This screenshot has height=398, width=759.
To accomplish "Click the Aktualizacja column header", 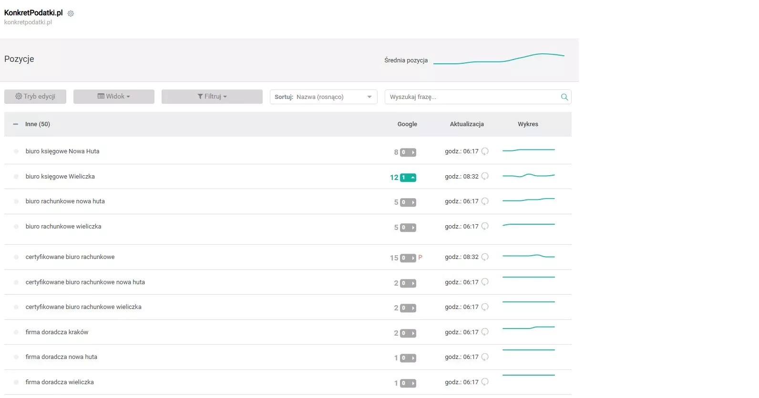I will [x=467, y=124].
